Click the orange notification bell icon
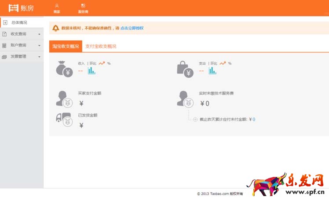The width and height of the screenshot is (329, 201). coord(55,28)
